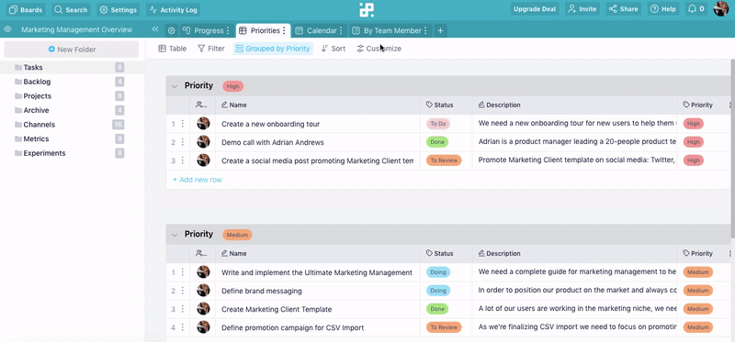Open the Sort options
The width and height of the screenshot is (735, 342).
[x=334, y=49]
